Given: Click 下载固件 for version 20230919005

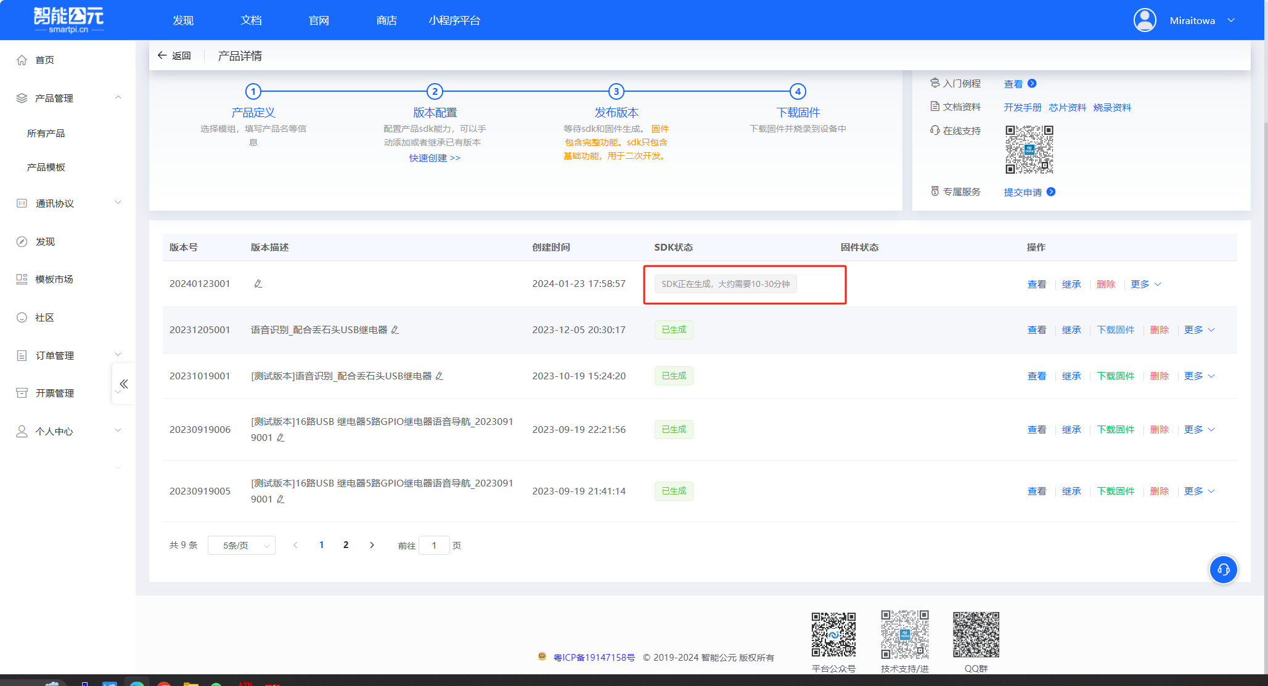Looking at the screenshot, I should [1116, 491].
